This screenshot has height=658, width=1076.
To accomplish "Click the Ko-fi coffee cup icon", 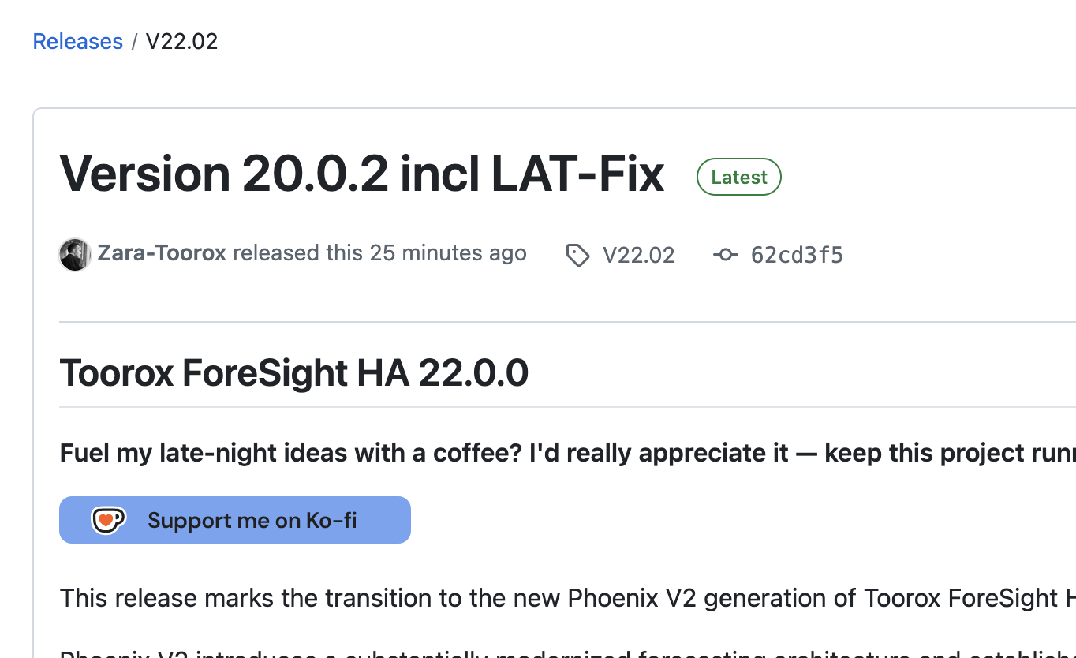I will pos(109,520).
